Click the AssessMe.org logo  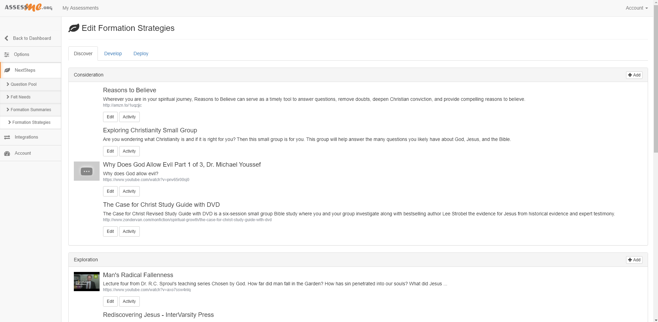29,7
